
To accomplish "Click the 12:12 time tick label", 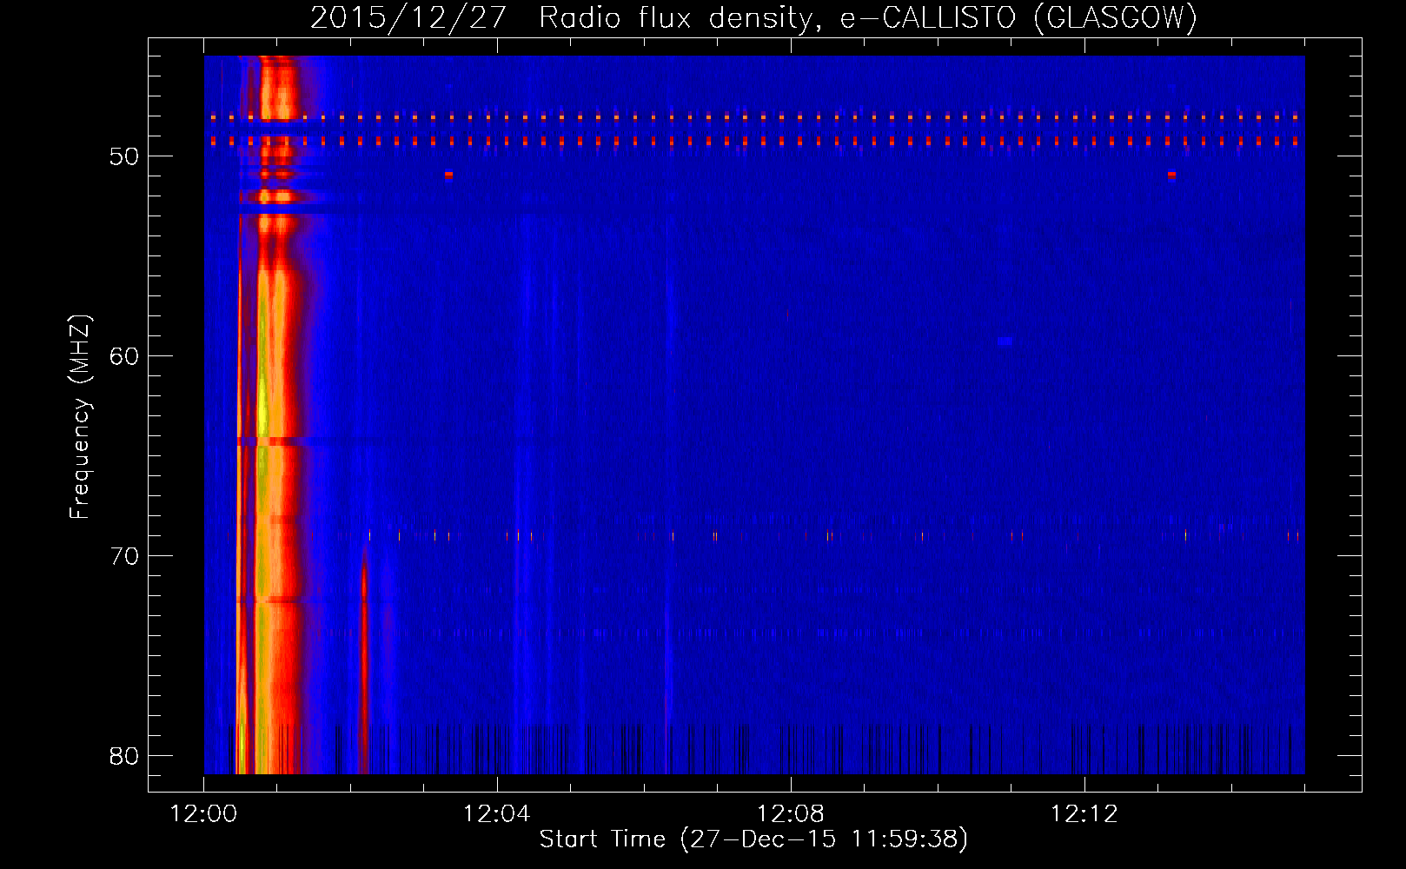I will click(1084, 814).
